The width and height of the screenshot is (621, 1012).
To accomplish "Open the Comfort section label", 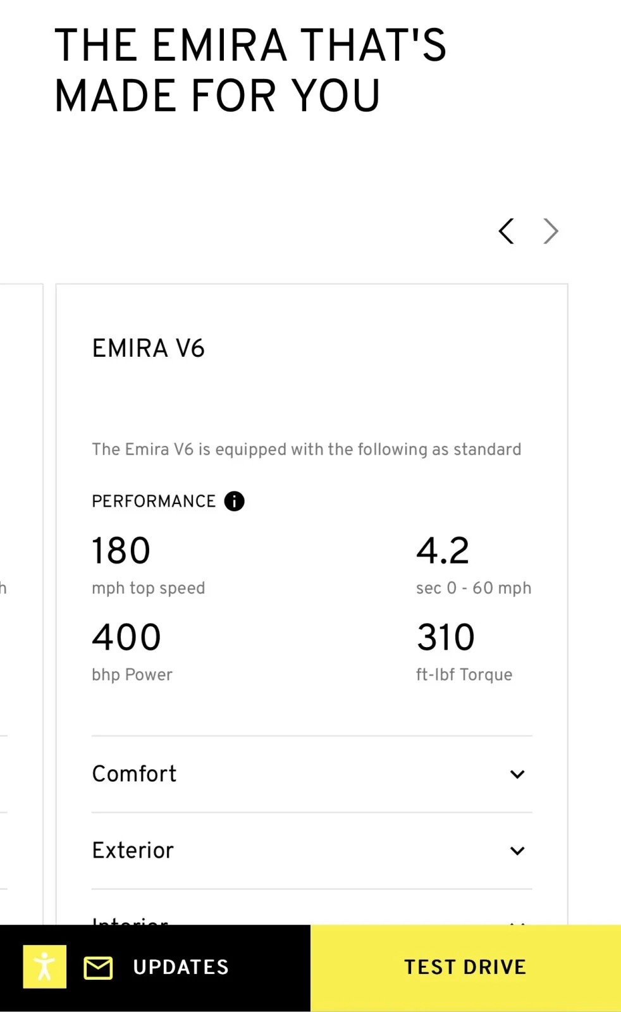I will click(134, 774).
